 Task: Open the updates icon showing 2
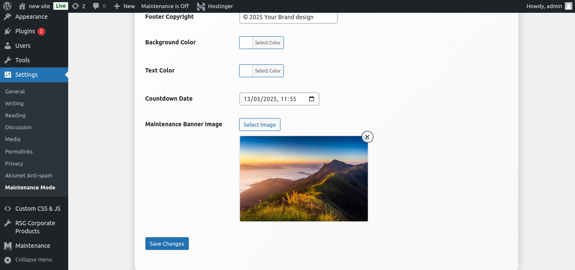[78, 6]
